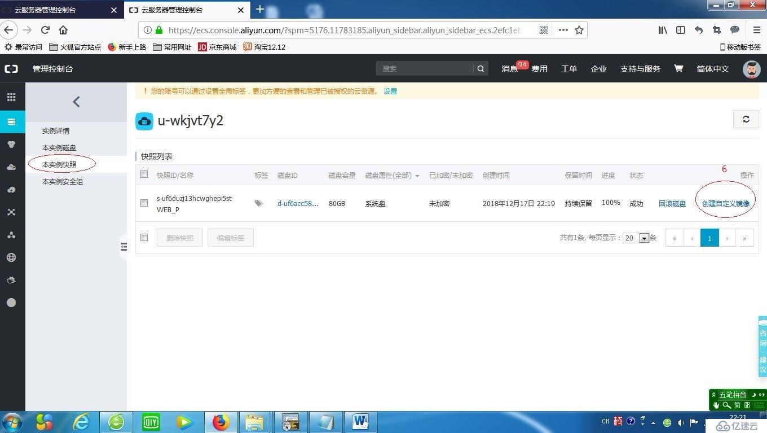This screenshot has width=767, height=433.
Task: Open the Firefox hamburger menu
Action: click(757, 30)
